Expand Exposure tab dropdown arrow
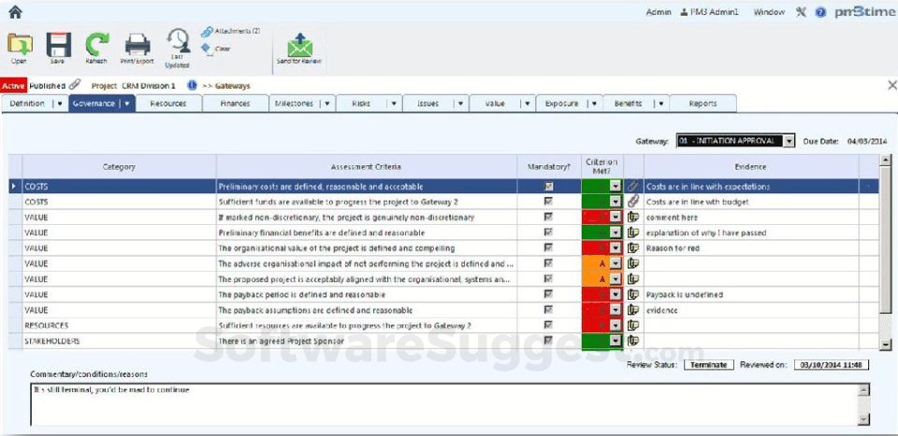 click(x=594, y=104)
